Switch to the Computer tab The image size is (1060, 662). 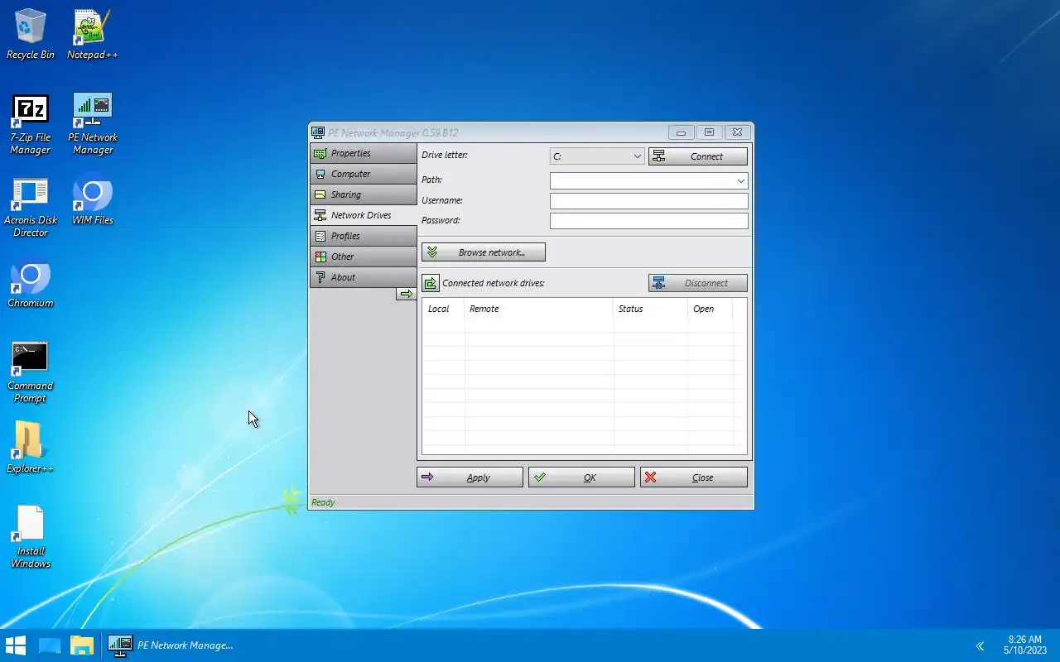pos(364,174)
